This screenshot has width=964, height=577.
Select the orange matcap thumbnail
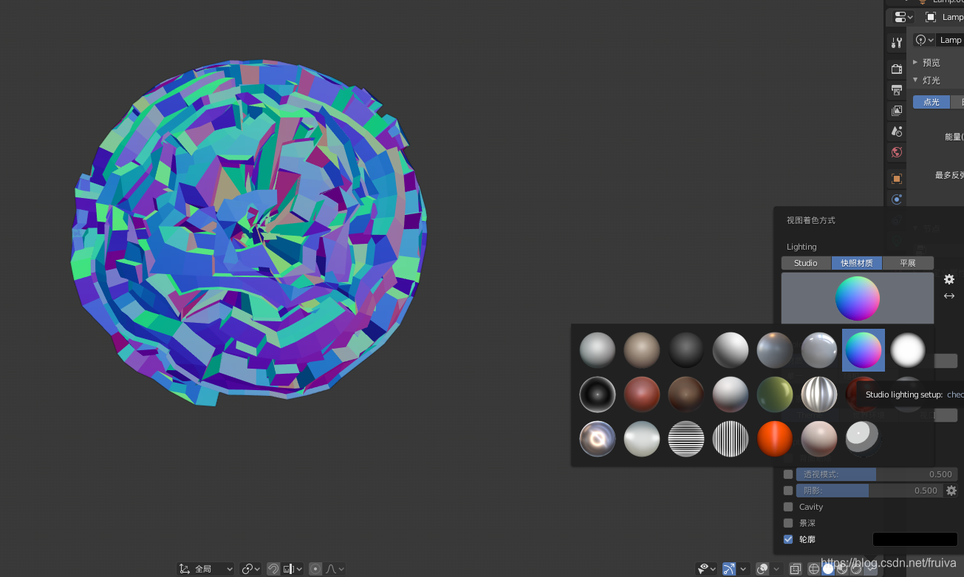pyautogui.click(x=774, y=438)
